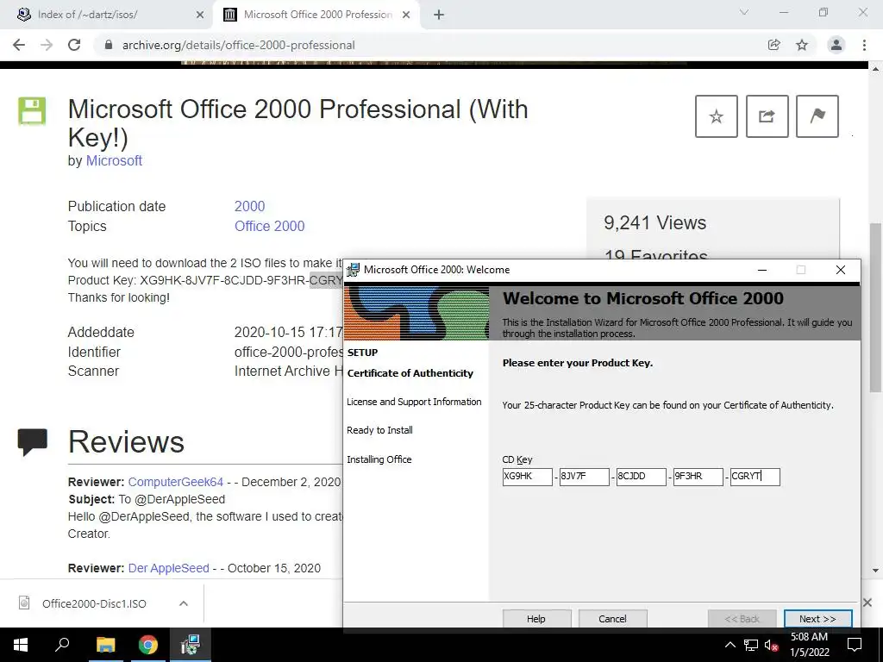883x662 pixels.
Task: Click Ready to Install step
Action: [x=379, y=430]
